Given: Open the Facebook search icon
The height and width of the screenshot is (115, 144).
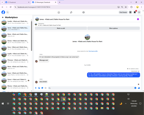Looking at the screenshot, I should coord(7,12).
